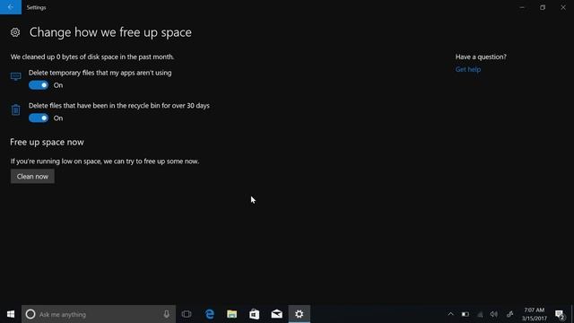Restore down the Settings window
This screenshot has width=574, height=323.
(x=543, y=7)
